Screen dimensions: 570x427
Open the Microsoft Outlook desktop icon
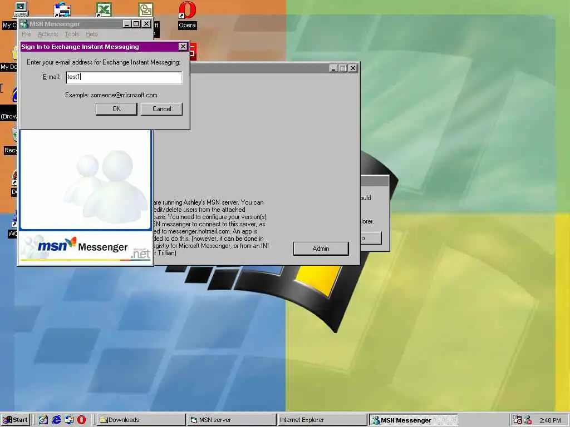pos(146,10)
